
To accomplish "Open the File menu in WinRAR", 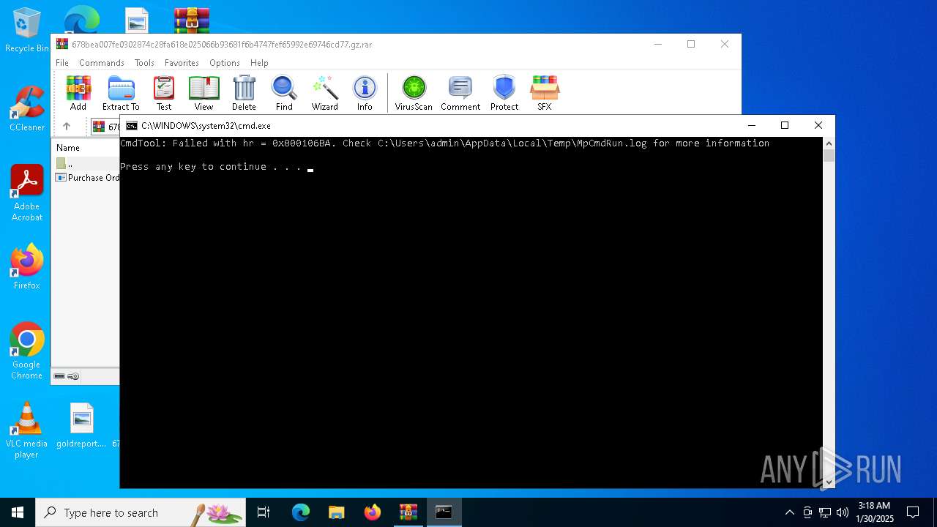I will 62,63.
